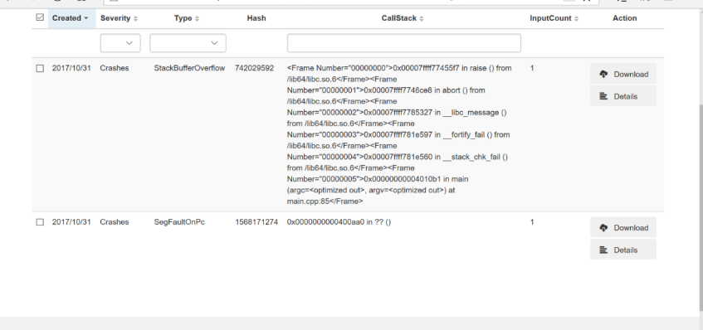Click the Hash column header
Image resolution: width=703 pixels, height=330 pixels.
(x=256, y=18)
